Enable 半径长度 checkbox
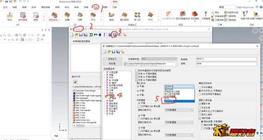263x140 pixels. tap(200, 107)
